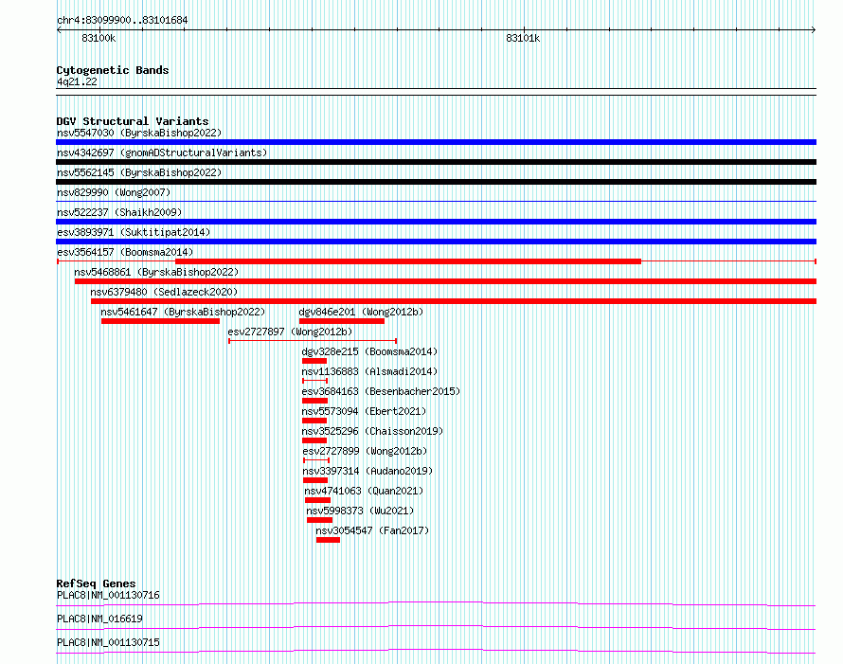The width and height of the screenshot is (843, 664).
Task: Select the blue bar under nsv522237
Action: point(436,222)
